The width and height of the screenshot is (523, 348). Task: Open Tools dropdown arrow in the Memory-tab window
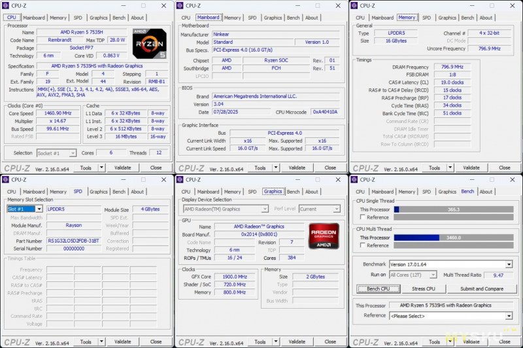pos(450,167)
